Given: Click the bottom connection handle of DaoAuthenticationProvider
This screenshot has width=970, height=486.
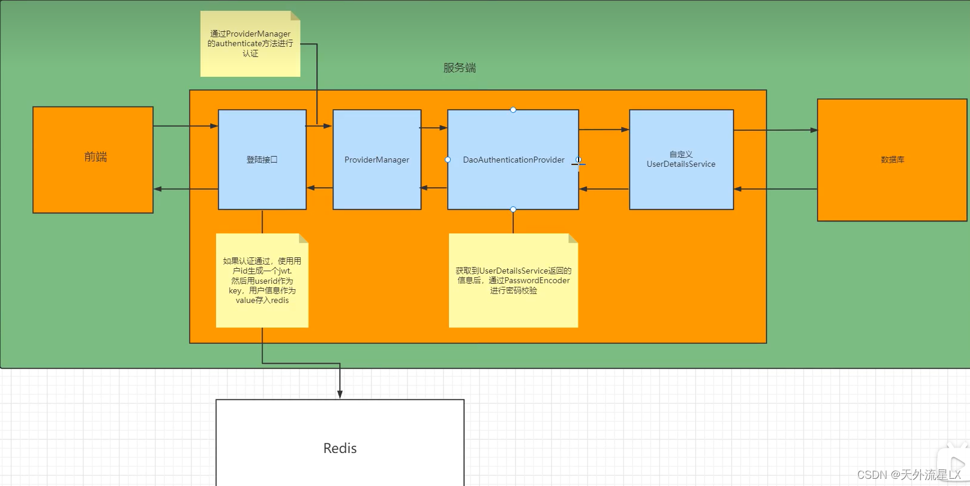Looking at the screenshot, I should [513, 209].
